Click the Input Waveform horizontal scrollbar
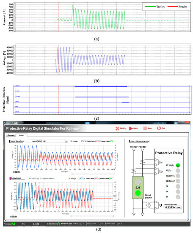 coord(92,174)
